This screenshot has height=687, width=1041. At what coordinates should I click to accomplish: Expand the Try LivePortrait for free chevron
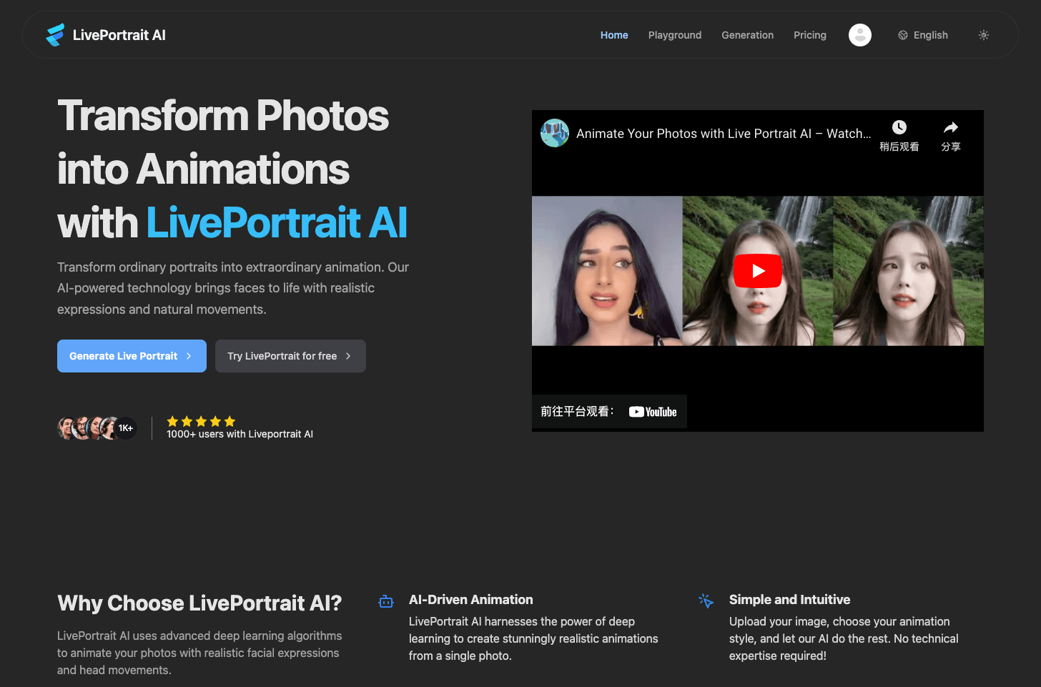pyautogui.click(x=348, y=356)
